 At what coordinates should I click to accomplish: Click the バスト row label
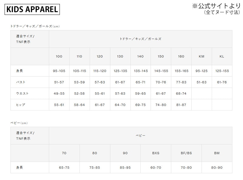(x=21, y=82)
